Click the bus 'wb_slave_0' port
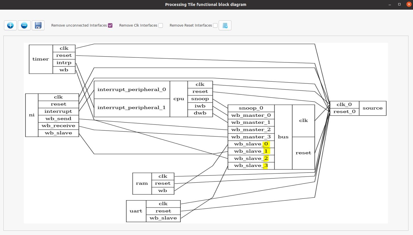The image size is (413, 235). click(x=251, y=144)
